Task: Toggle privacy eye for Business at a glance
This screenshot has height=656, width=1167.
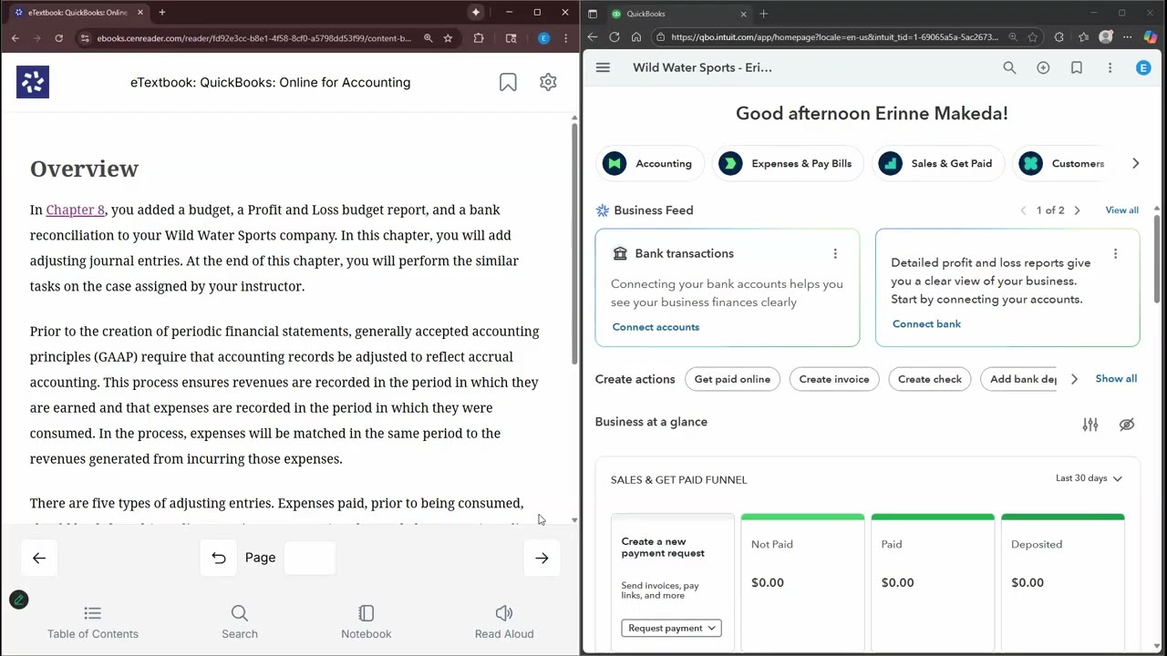Action: [1127, 425]
